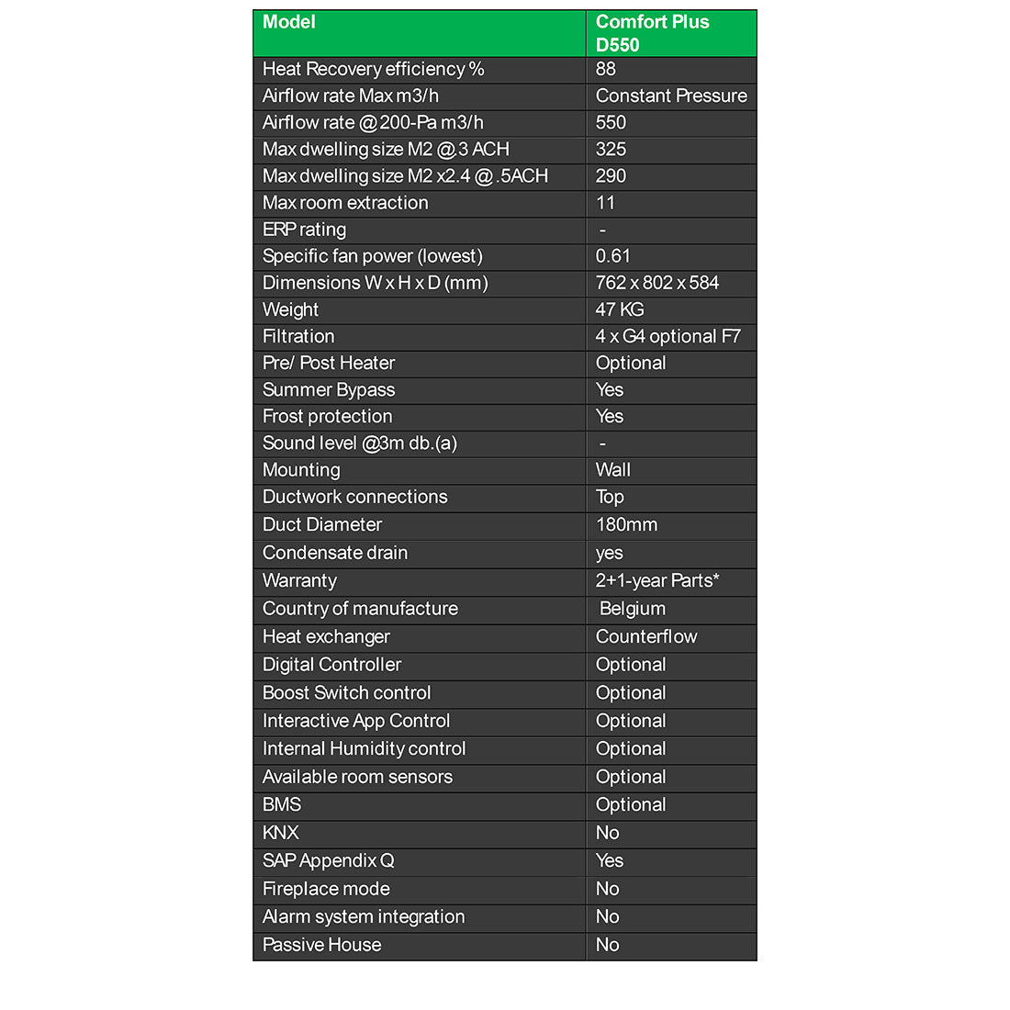
Task: Select the Max room extraction label
Action: 345,203
